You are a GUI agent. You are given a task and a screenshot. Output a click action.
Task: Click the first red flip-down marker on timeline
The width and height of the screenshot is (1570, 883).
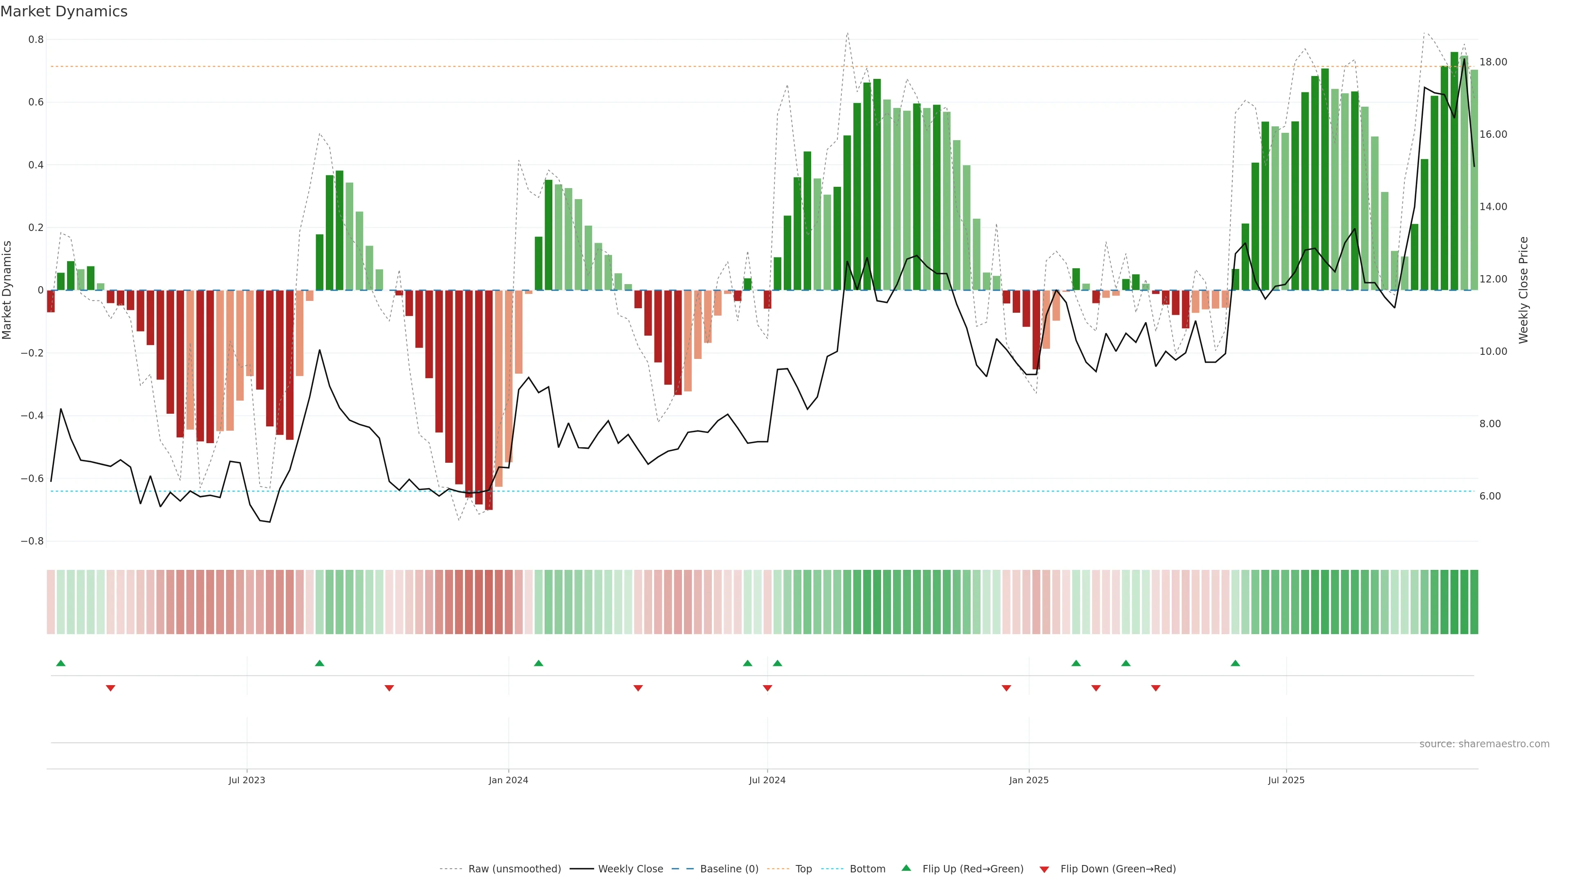click(110, 688)
